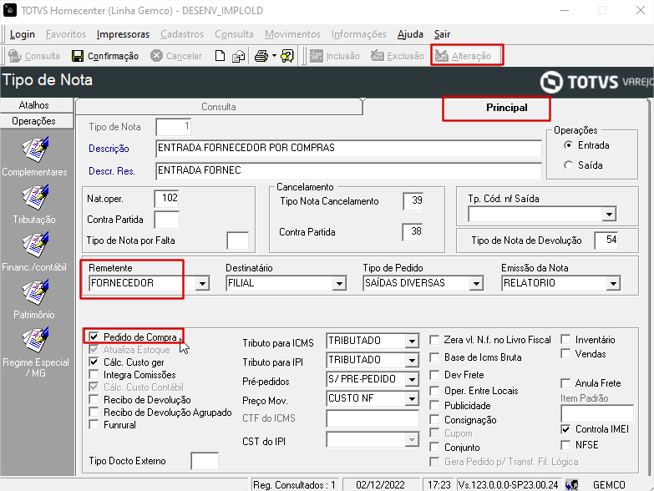Enable the Inventário checkbox
The height and width of the screenshot is (491, 654).
point(565,339)
